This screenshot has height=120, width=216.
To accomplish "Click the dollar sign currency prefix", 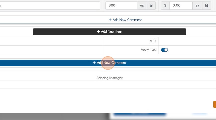I will tap(165, 5).
